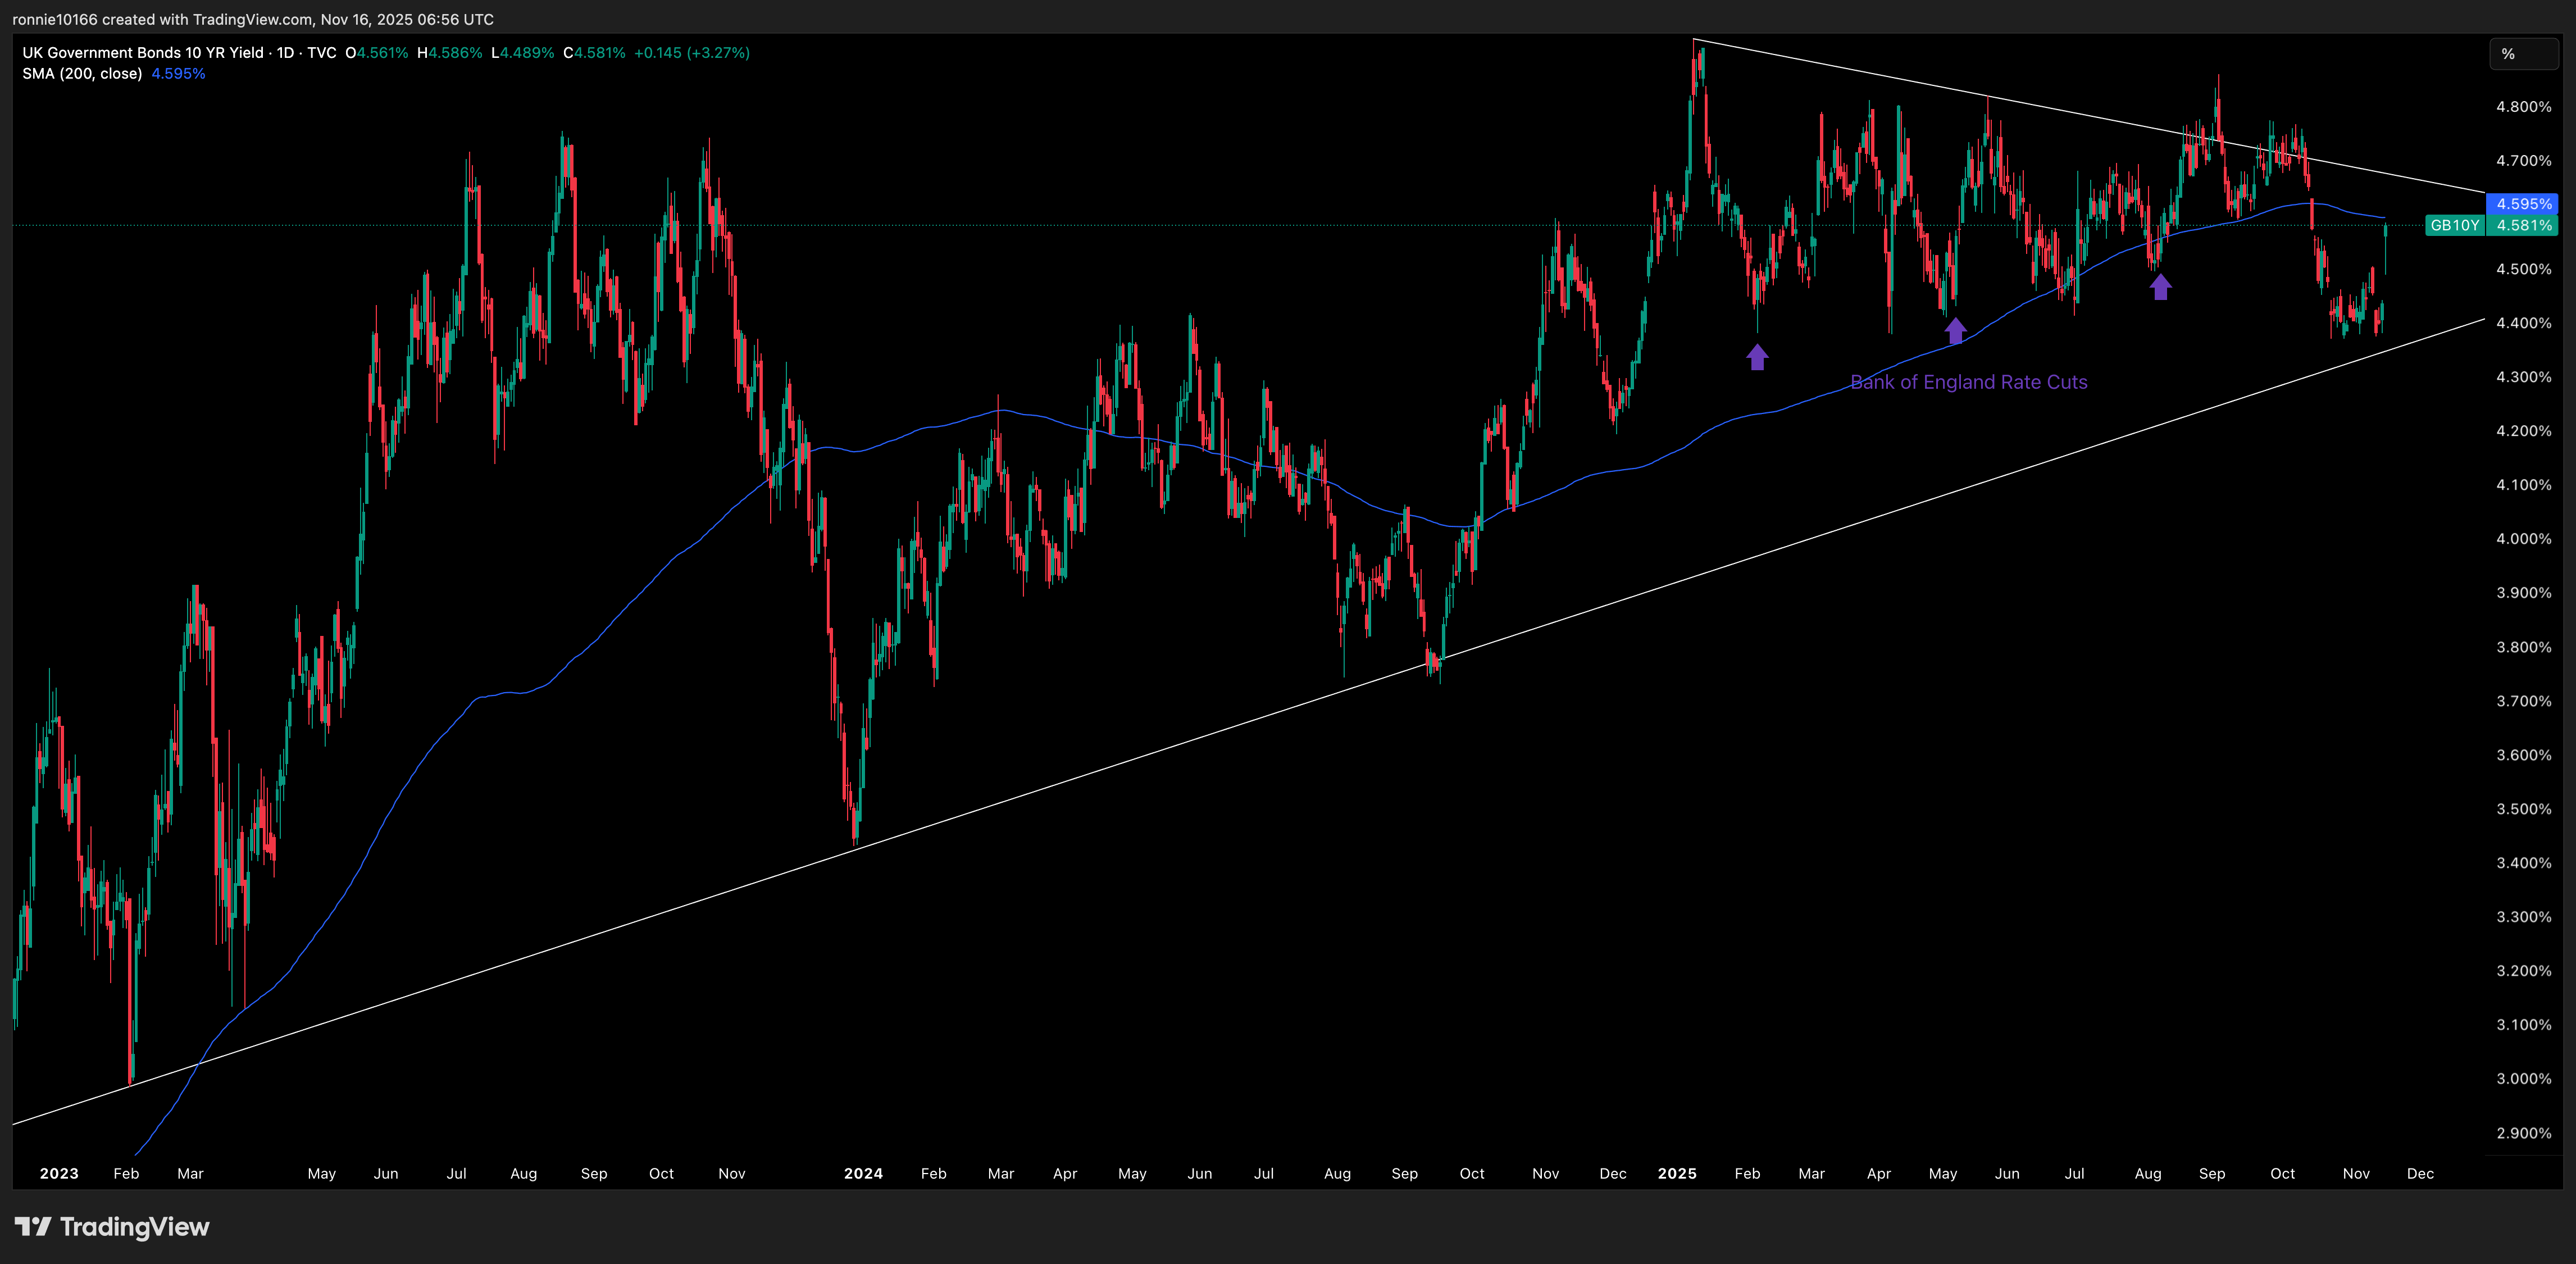Click the GB10Y price flag on the axis
Image resolution: width=2576 pixels, height=1264 pixels.
pos(2455,225)
